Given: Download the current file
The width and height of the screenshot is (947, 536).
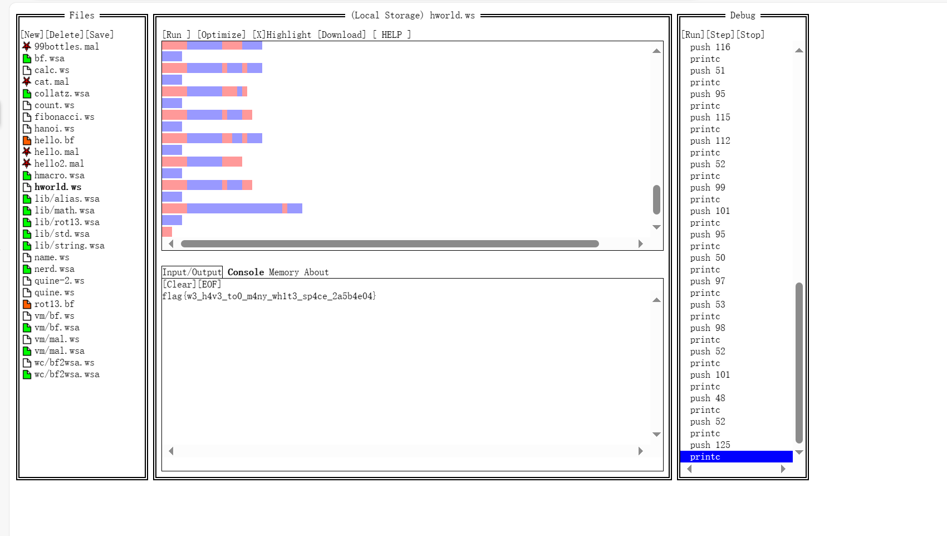Looking at the screenshot, I should coord(342,35).
